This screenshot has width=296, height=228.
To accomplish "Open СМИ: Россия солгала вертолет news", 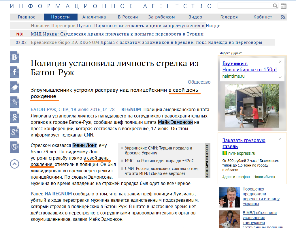I will coord(162,171).
